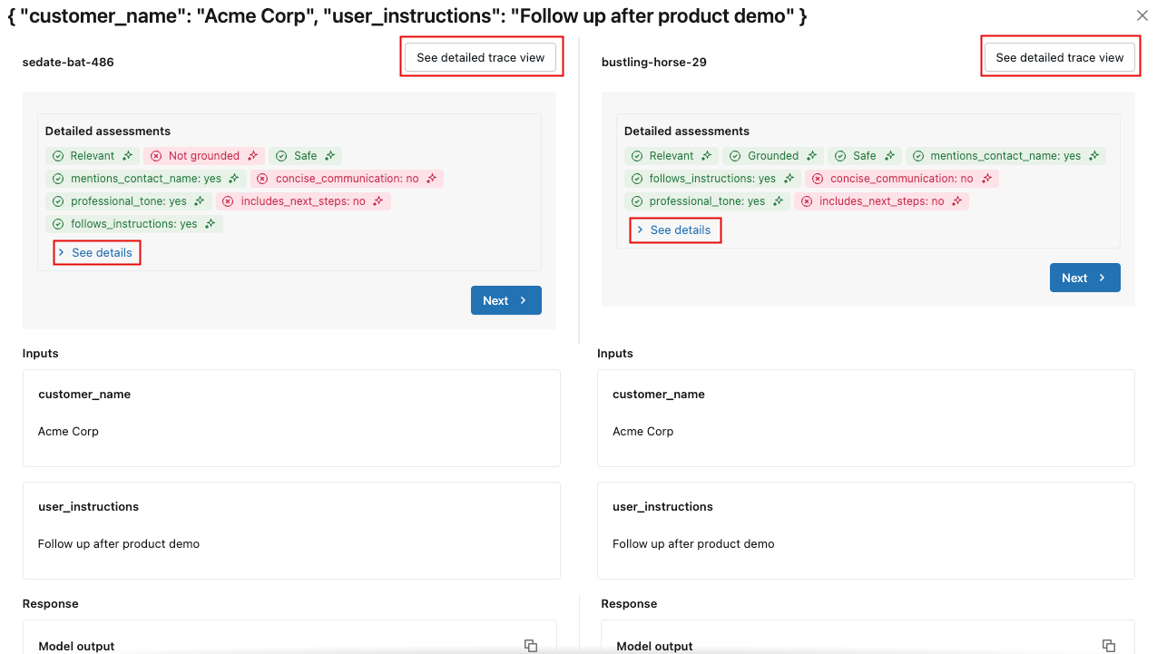Copy the left Model output using copy icon

(531, 646)
